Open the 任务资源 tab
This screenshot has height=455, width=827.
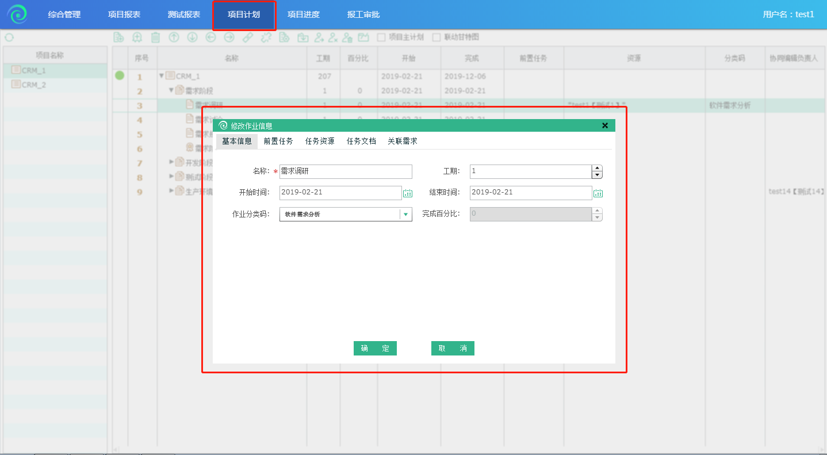(320, 141)
